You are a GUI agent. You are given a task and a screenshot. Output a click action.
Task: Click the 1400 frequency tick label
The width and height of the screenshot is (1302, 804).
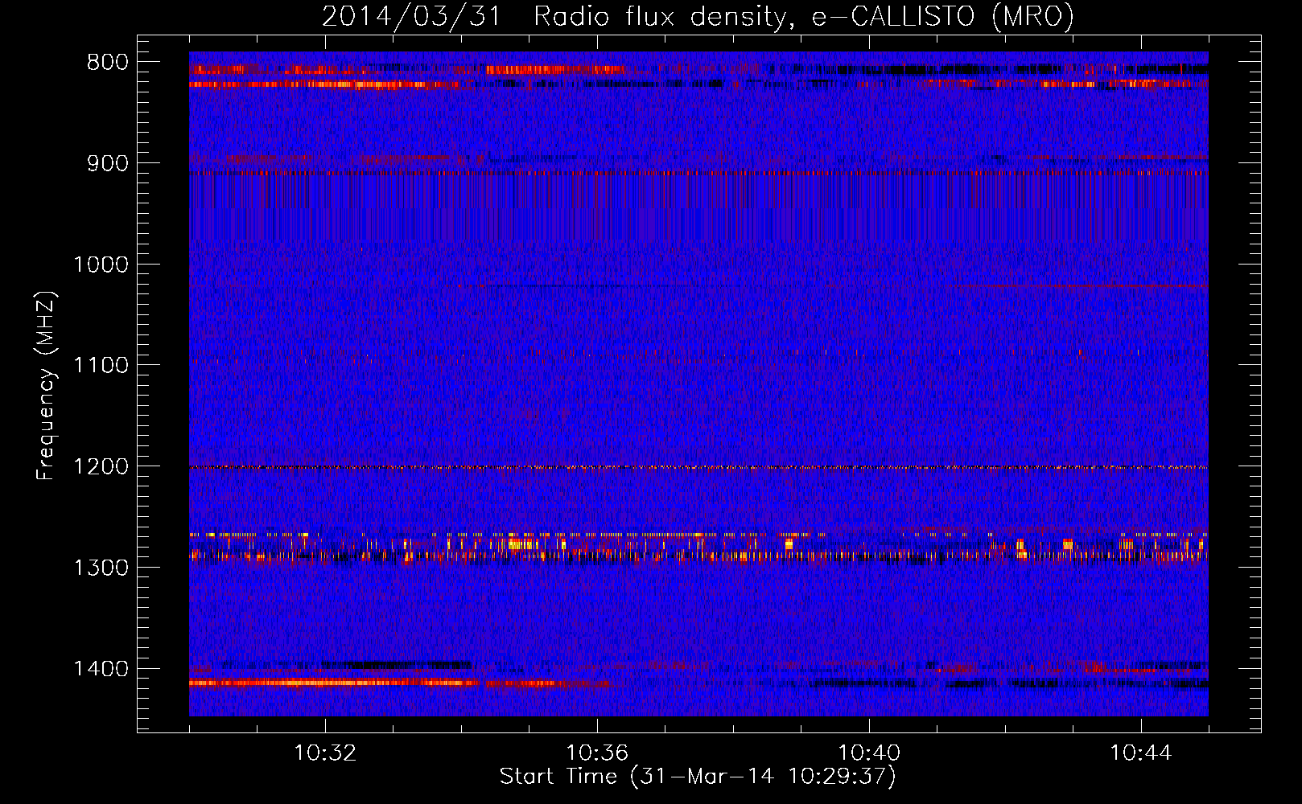click(x=101, y=669)
